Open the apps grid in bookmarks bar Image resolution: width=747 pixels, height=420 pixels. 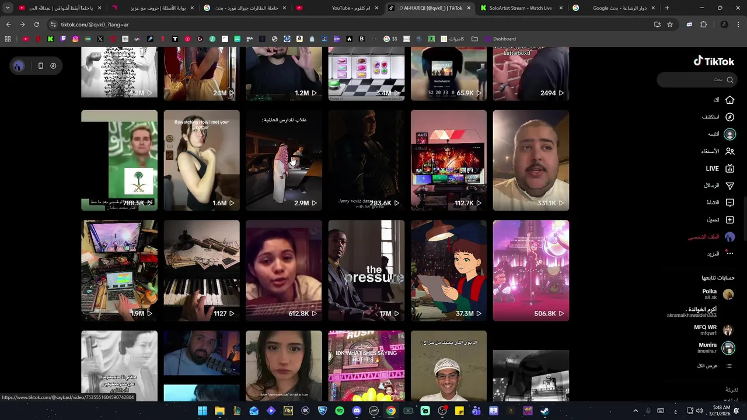tap(8, 39)
